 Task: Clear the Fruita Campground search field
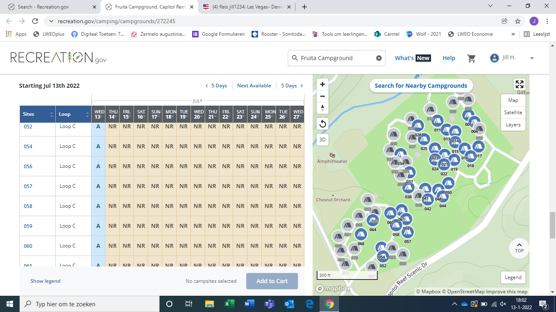coord(379,58)
